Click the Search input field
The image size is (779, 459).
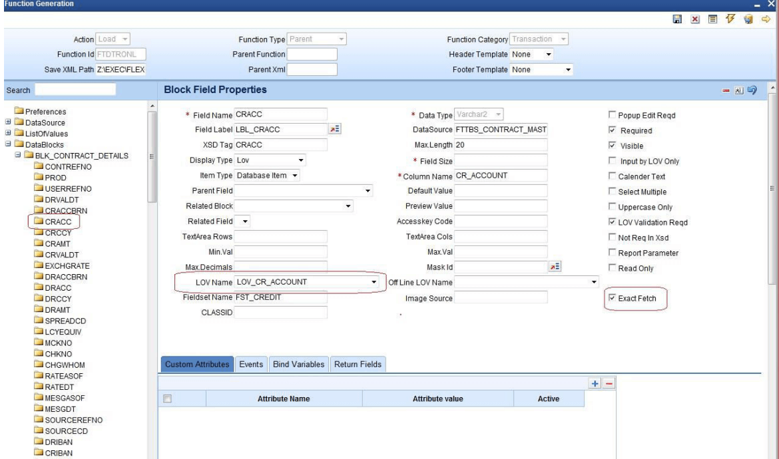point(75,89)
